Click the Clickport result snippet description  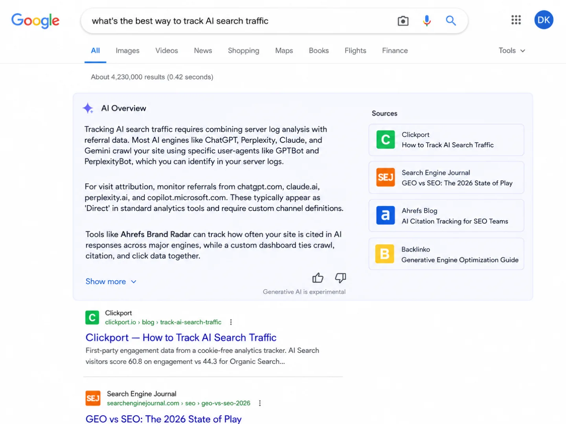[202, 356]
